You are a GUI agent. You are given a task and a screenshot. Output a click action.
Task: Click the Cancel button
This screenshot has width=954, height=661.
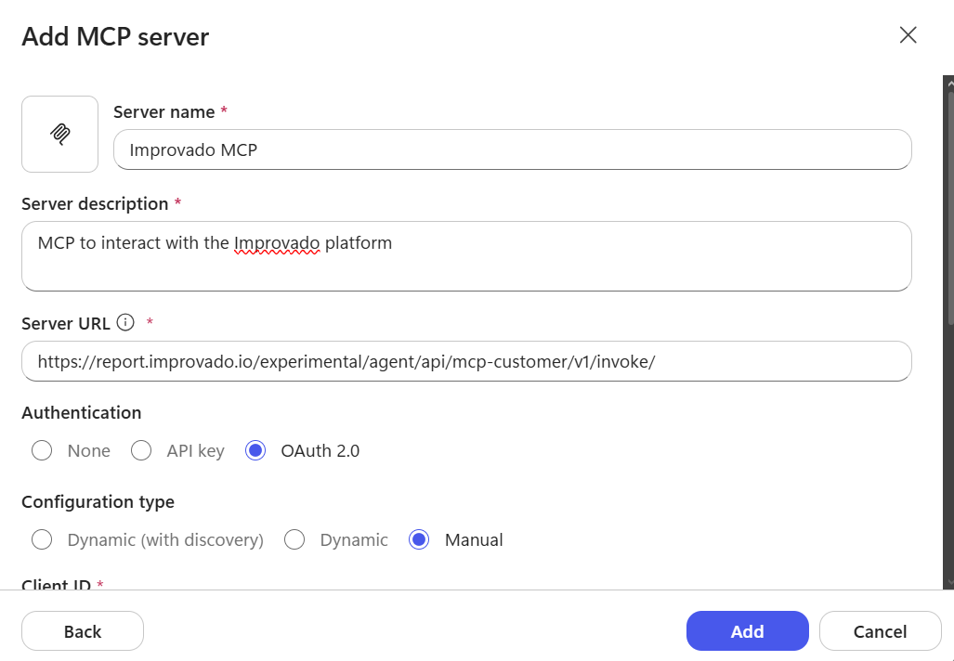point(880,631)
